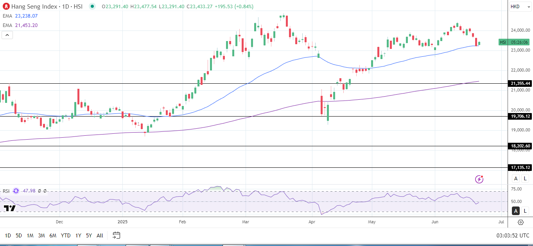
Task: Click the May label on time axis
Action: 372,222
